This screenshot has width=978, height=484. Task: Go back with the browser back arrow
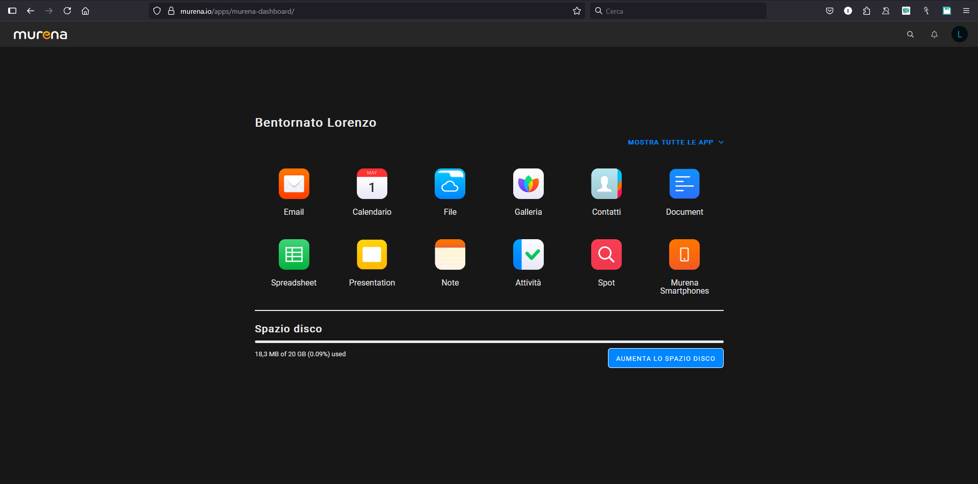[x=31, y=11]
